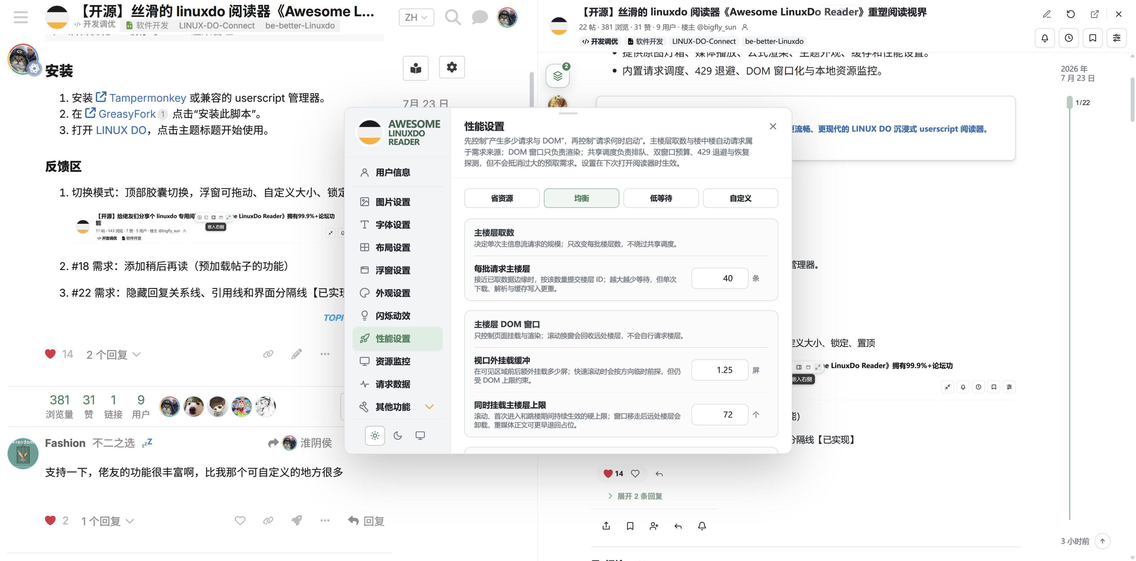The width and height of the screenshot is (1136, 561).
Task: Expand the 其他功能 chevron in settings sidebar
Action: tap(429, 407)
